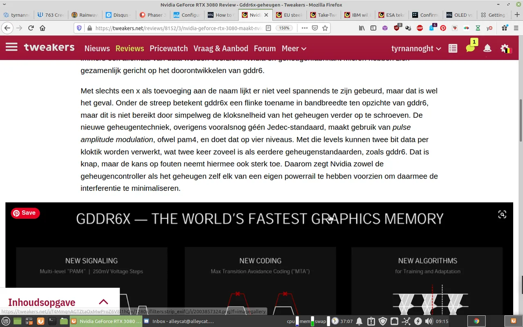Bookmark this page with the star icon
The width and height of the screenshot is (523, 327).
[325, 28]
